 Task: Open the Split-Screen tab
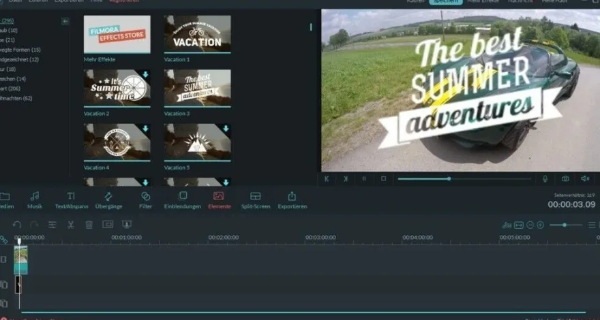pyautogui.click(x=256, y=201)
